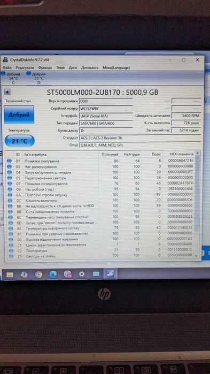Click the ACS-3 standard field
Screen dimensions: 210x374
pos(140,138)
